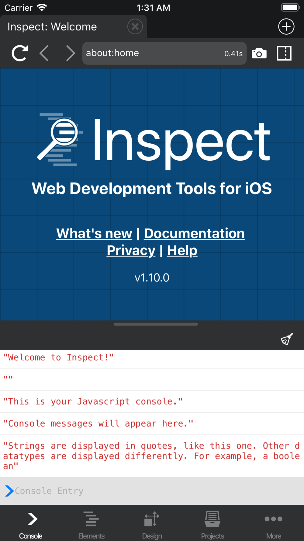
Task: Grab the panel resize handle bar
Action: (x=156, y=324)
